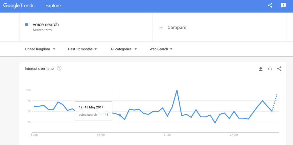Expand the Past 12 months time range
The width and height of the screenshot is (293, 145).
click(x=82, y=49)
